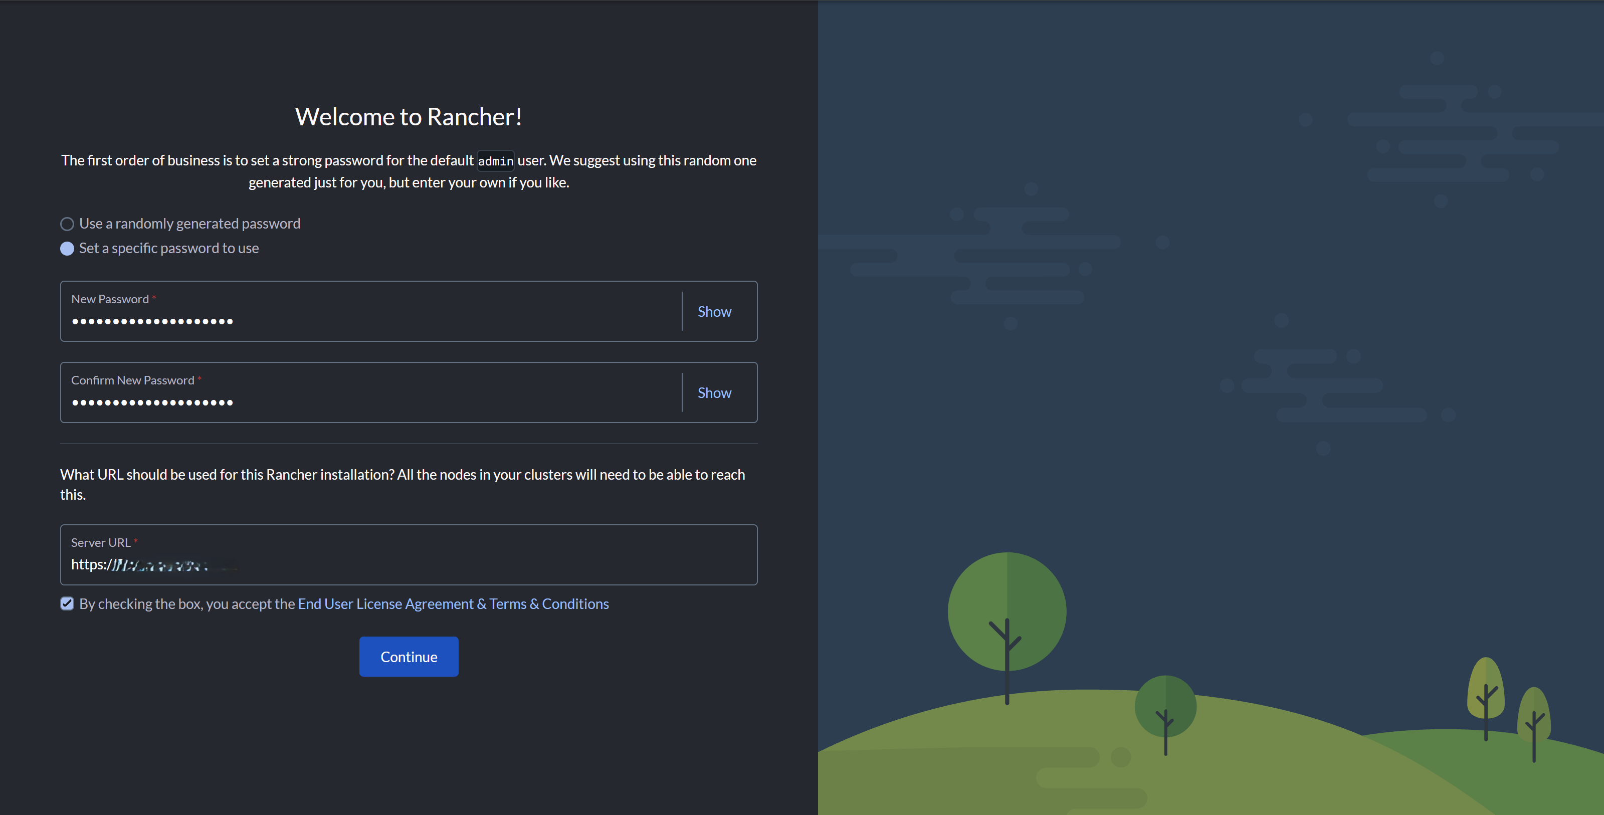This screenshot has height=815, width=1604.
Task: Click 'Set a specific password to use' label
Action: 169,249
